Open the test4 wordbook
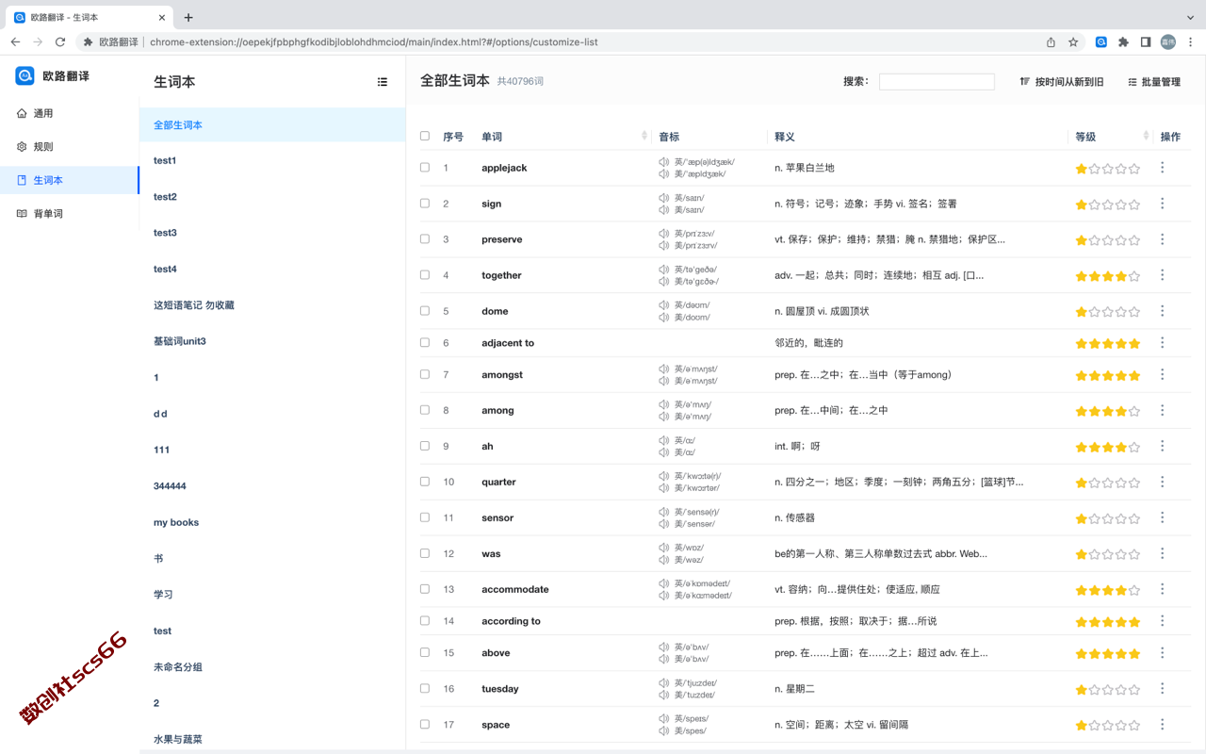The height and width of the screenshot is (754, 1206). tap(272, 270)
